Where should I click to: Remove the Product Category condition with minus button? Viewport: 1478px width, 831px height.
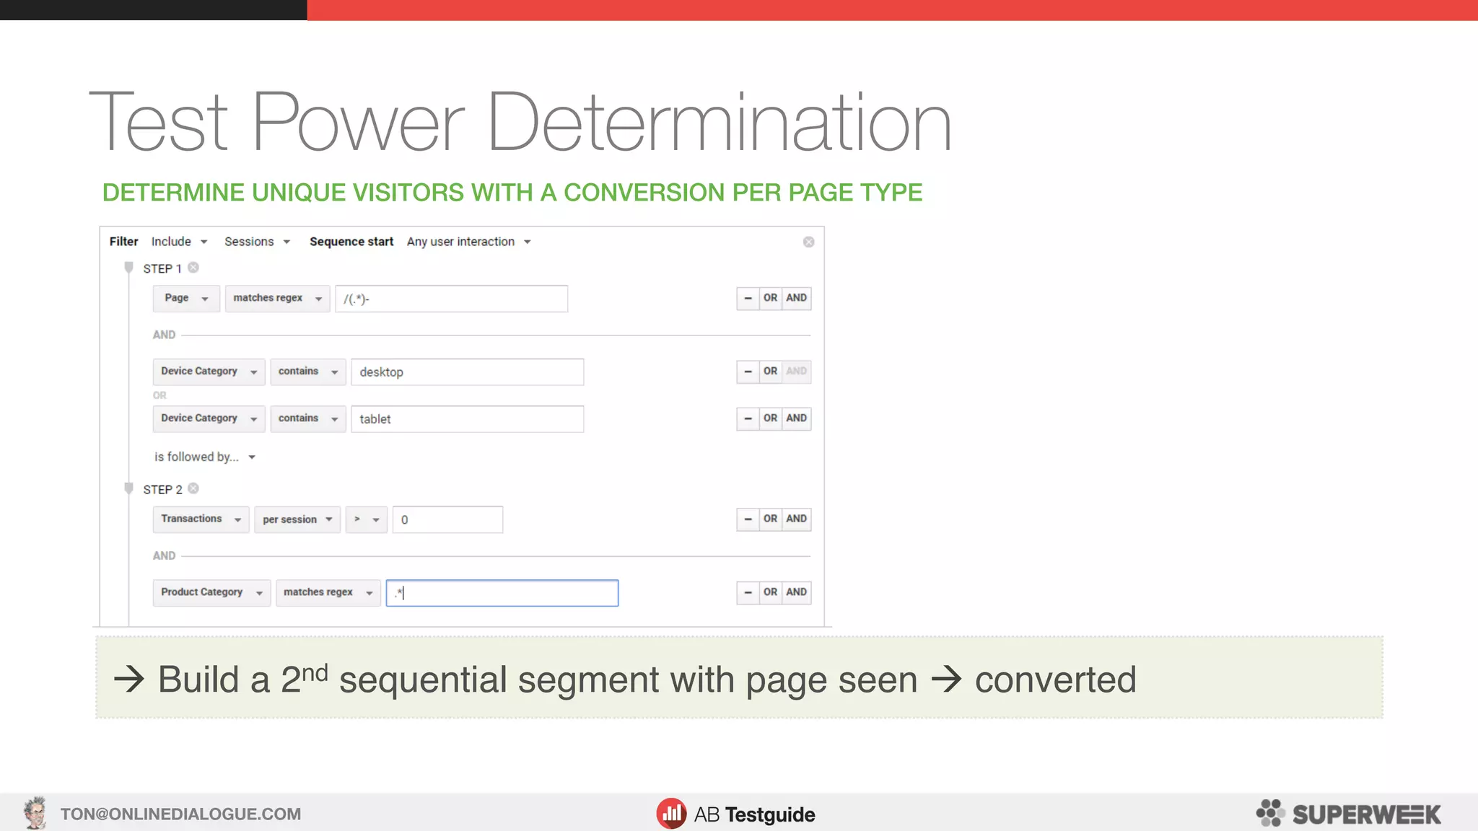click(x=748, y=593)
